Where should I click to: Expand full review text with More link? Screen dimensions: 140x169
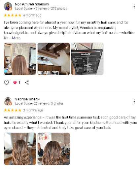(x=16, y=38)
